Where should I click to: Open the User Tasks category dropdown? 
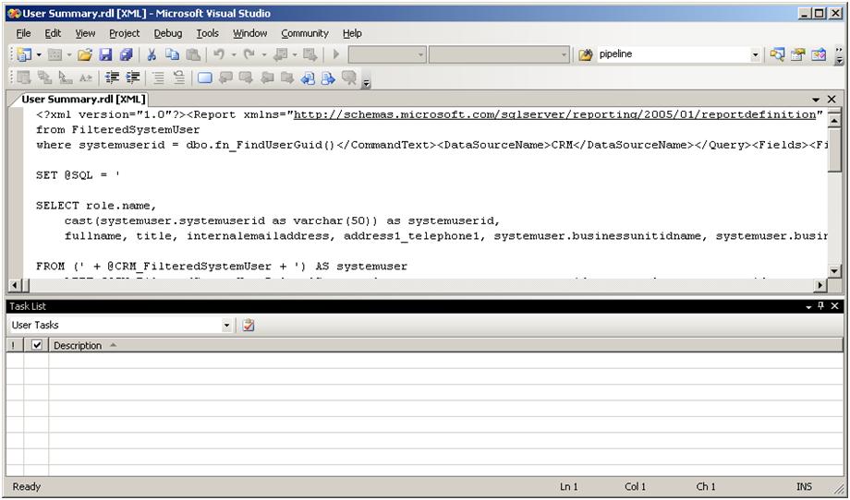(226, 326)
